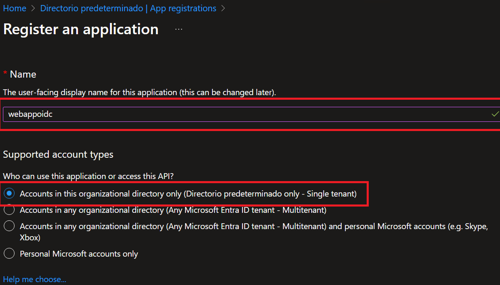Viewport: 500px width, 285px height.
Task: Click the Personal Microsoft accounts radio circle
Action: pyautogui.click(x=9, y=253)
